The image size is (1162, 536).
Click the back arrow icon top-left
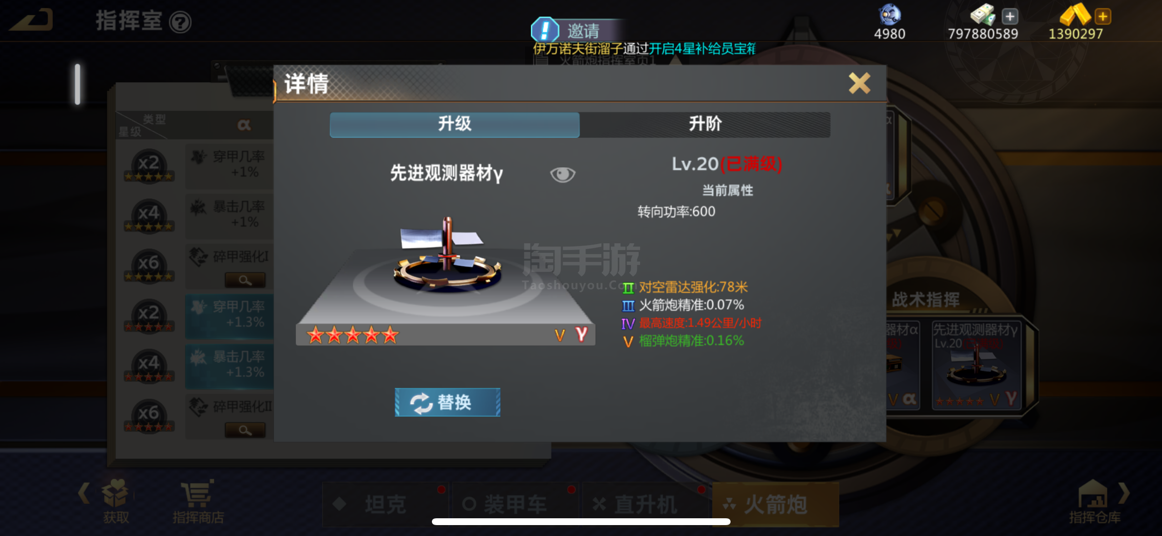(31, 20)
